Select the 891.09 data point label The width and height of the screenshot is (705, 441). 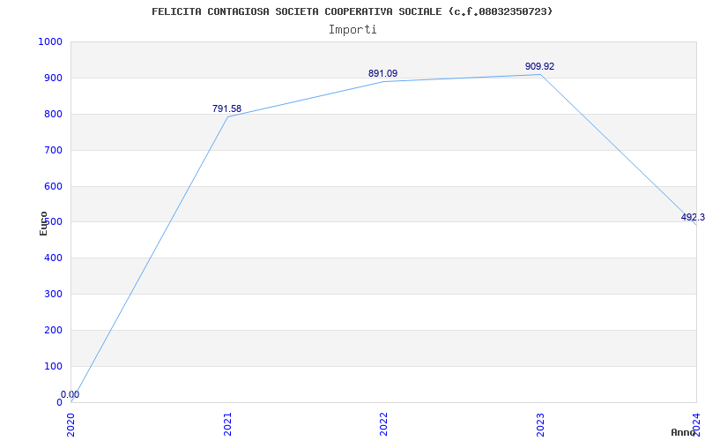pos(383,73)
